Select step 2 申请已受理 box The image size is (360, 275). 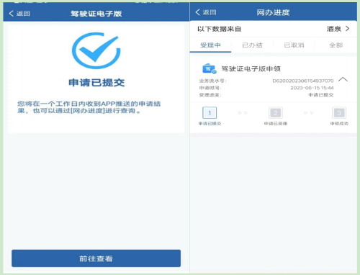tap(275, 113)
